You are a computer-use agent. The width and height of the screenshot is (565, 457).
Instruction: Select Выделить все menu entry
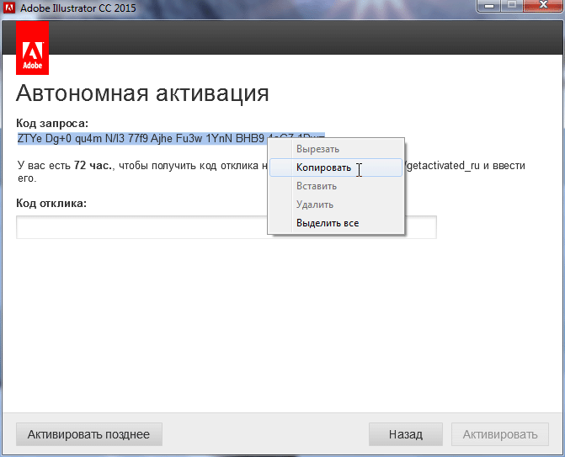click(x=336, y=223)
